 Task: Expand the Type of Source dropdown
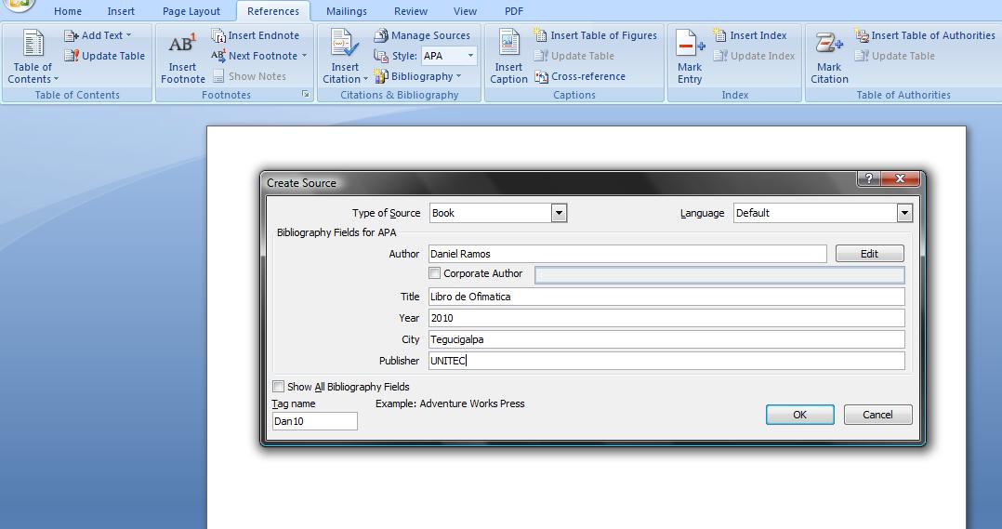[x=559, y=213]
